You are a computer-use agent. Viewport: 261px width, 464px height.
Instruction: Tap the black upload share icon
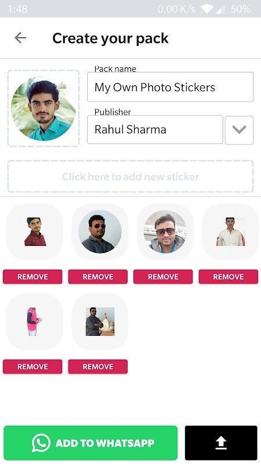tap(221, 443)
